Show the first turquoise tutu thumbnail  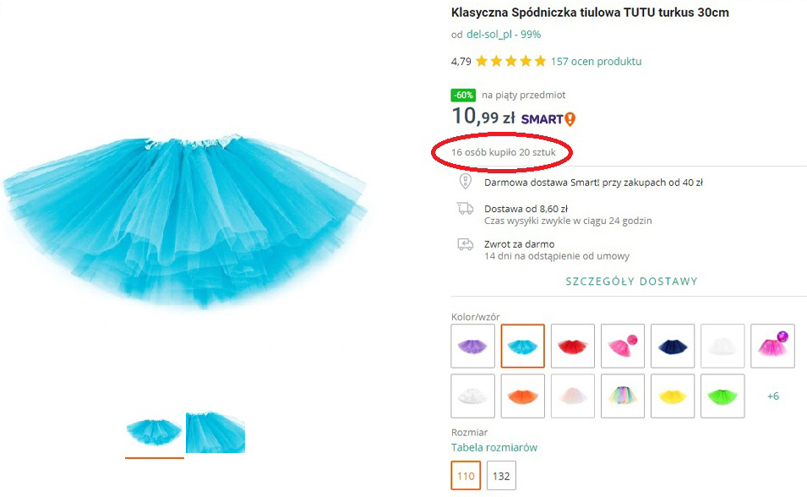154,433
